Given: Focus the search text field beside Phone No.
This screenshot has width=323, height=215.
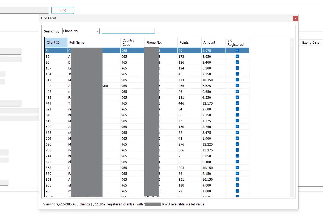Looking at the screenshot, I should (128, 31).
